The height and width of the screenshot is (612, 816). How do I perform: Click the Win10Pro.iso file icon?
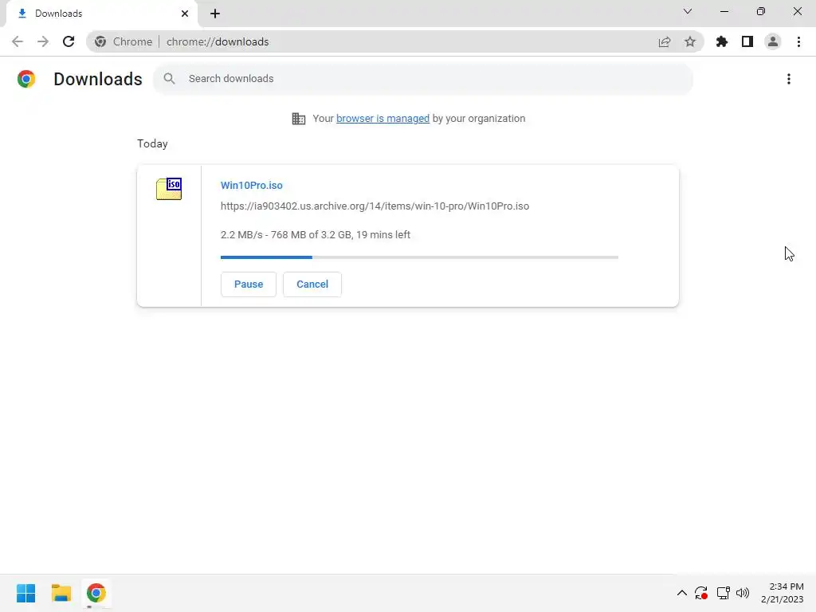tap(169, 189)
